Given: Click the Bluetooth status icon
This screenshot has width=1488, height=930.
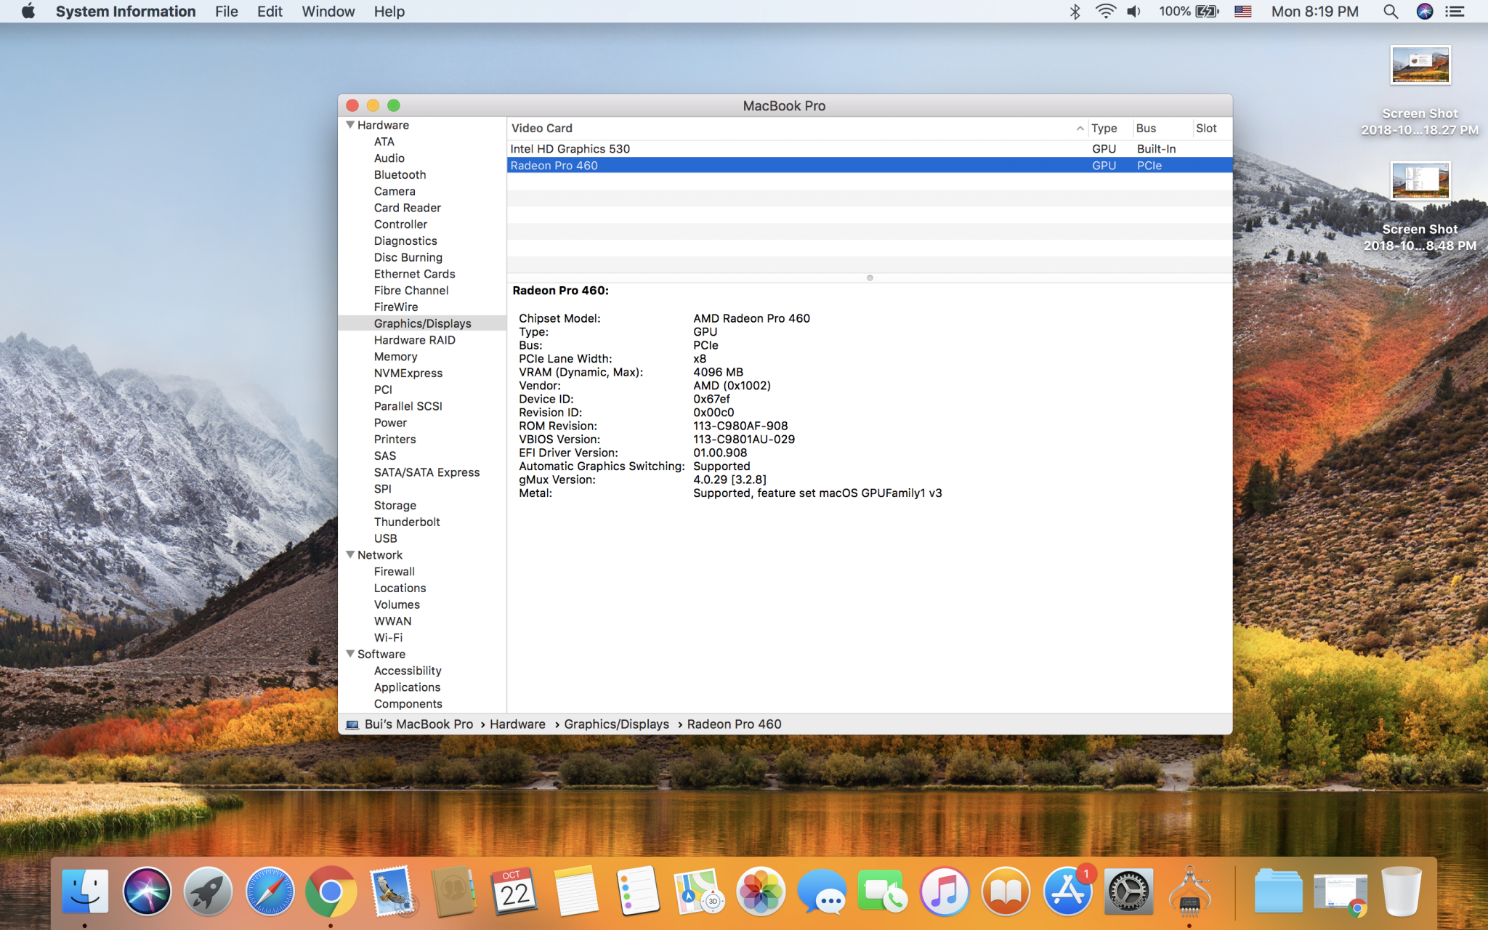Looking at the screenshot, I should coord(1075,12).
